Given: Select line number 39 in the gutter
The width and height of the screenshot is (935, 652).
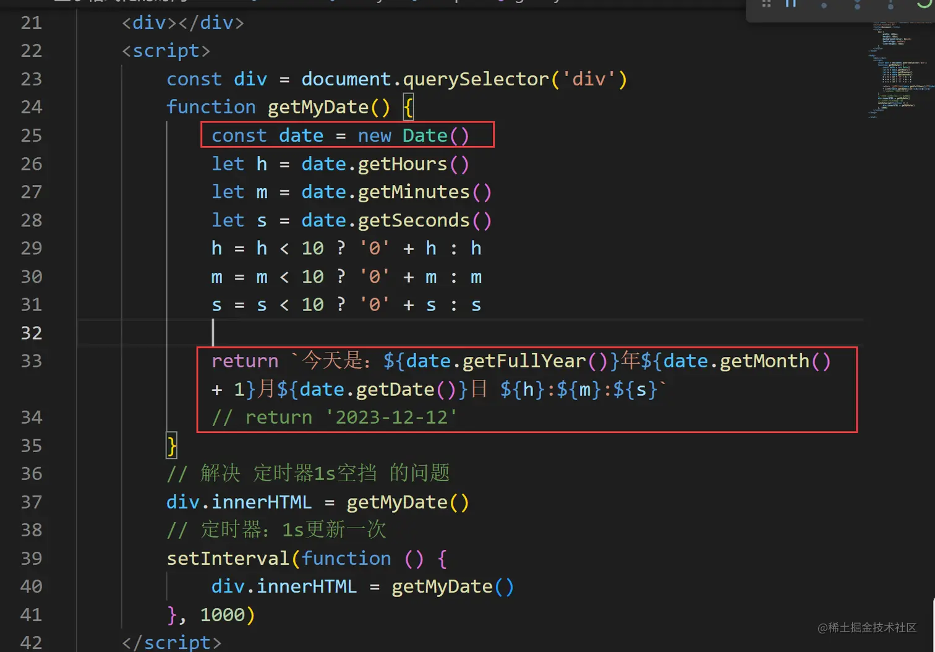Looking at the screenshot, I should pyautogui.click(x=32, y=558).
